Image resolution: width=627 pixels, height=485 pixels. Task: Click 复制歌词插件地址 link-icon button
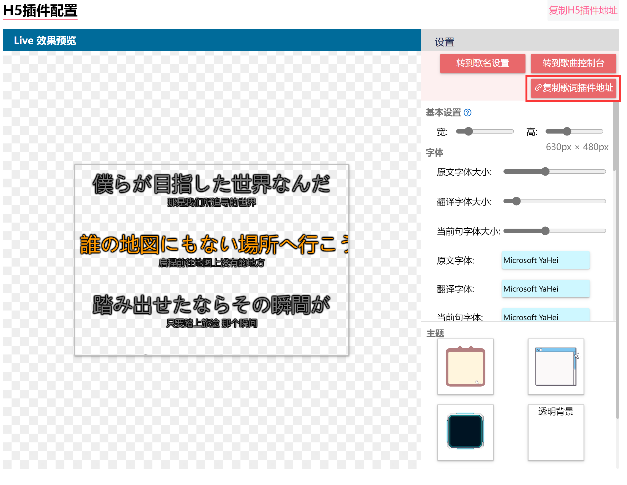(x=573, y=88)
